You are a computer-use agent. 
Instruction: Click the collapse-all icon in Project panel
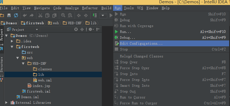point(82,30)
